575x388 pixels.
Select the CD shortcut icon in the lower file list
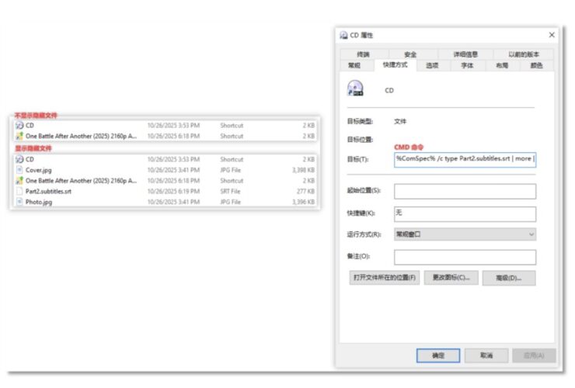19,159
